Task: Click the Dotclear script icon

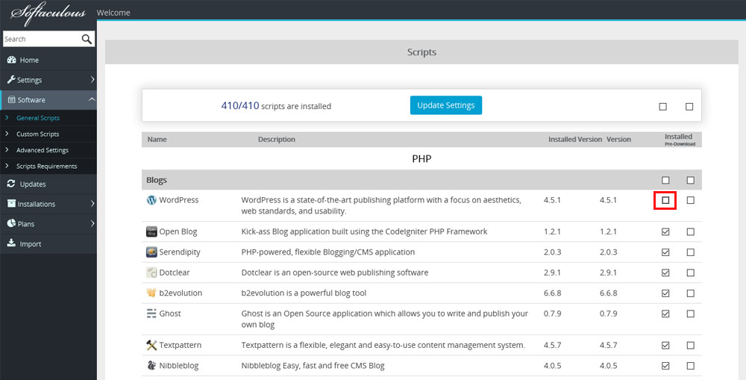Action: 151,272
